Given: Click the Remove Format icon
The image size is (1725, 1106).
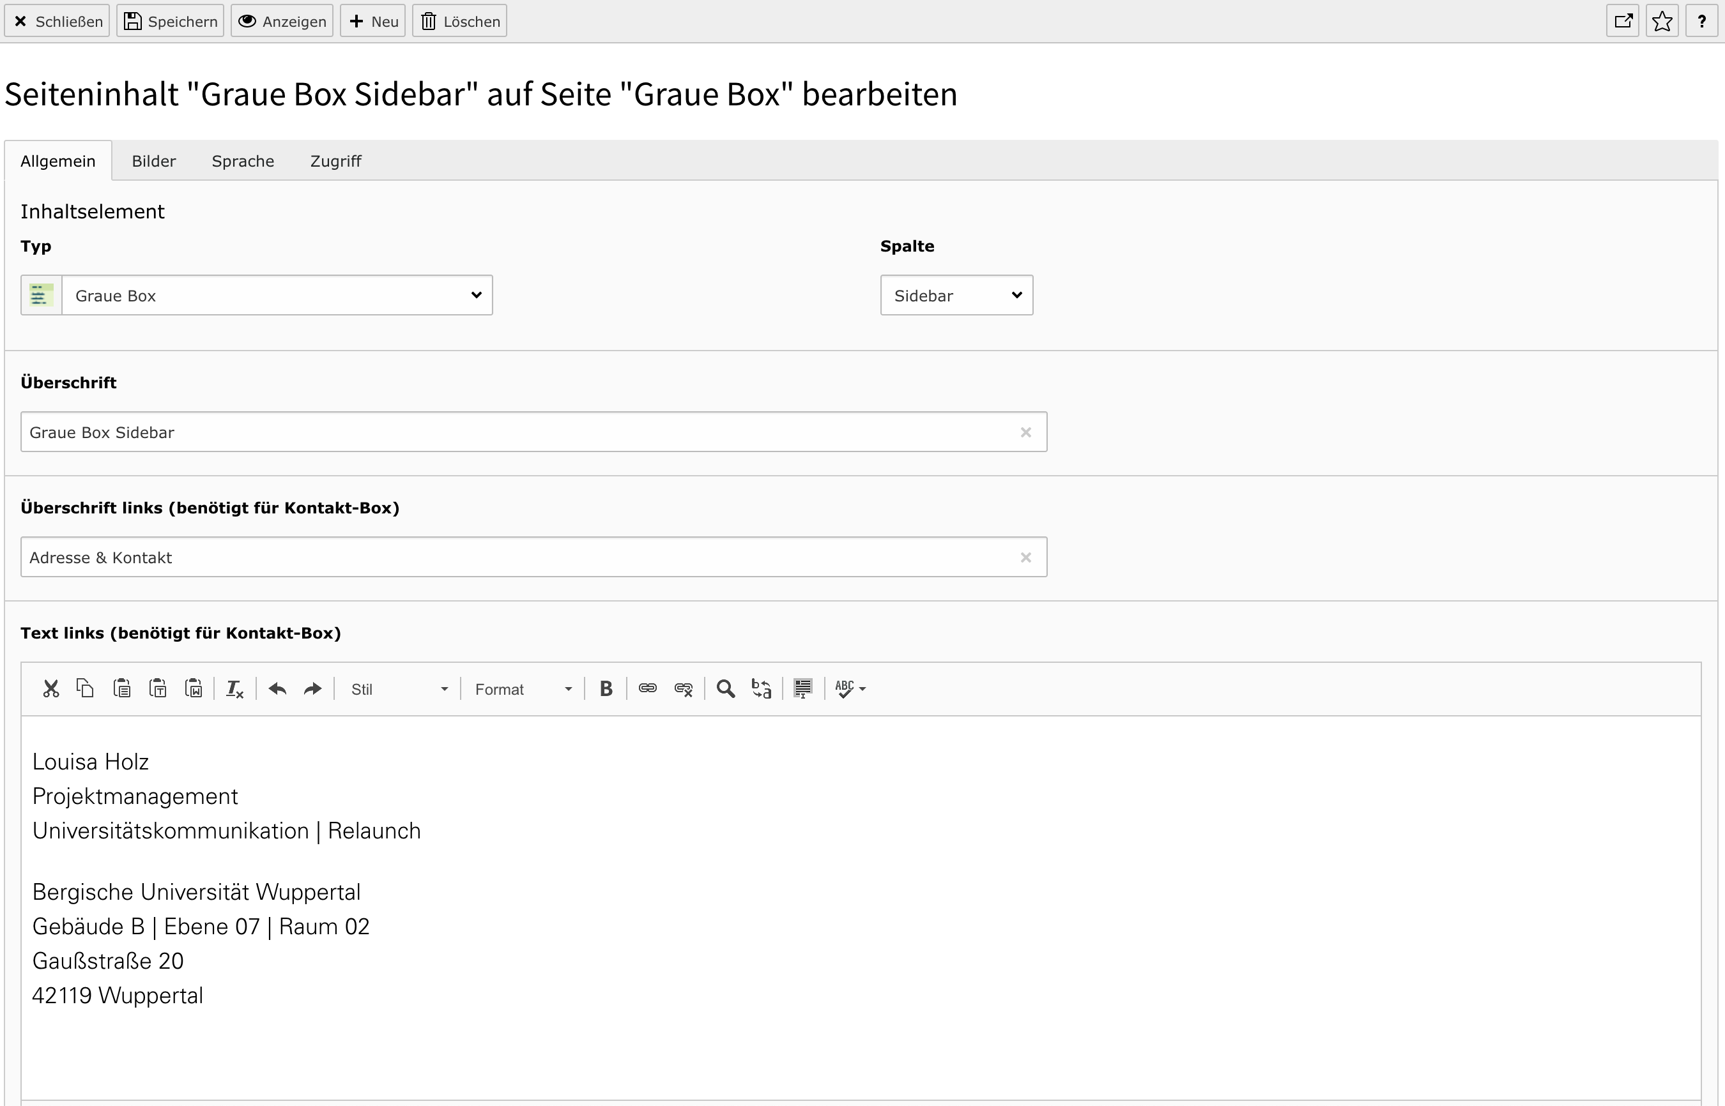Looking at the screenshot, I should coord(234,689).
